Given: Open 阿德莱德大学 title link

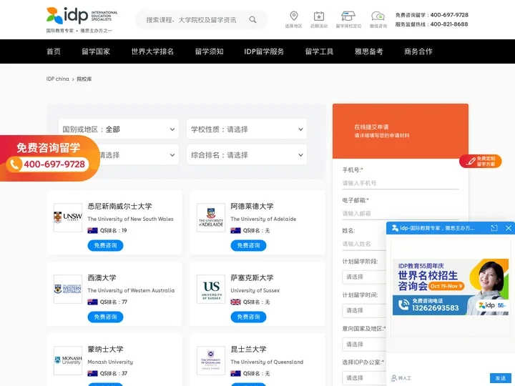Looking at the screenshot, I should click(252, 206).
